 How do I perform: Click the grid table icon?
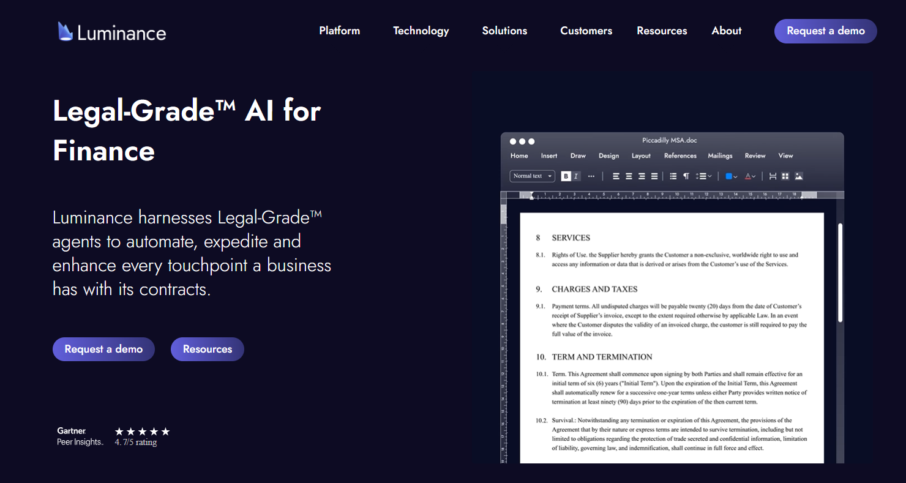(x=785, y=176)
